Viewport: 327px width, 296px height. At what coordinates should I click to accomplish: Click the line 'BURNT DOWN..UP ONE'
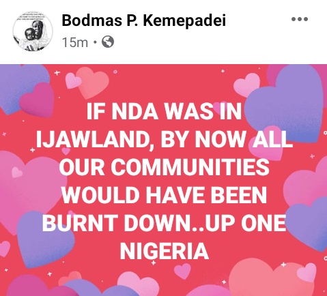click(x=164, y=223)
